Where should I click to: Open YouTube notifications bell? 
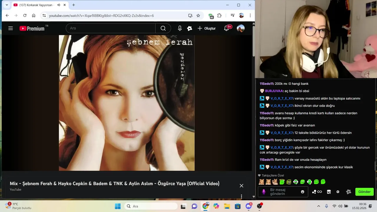(x=226, y=28)
